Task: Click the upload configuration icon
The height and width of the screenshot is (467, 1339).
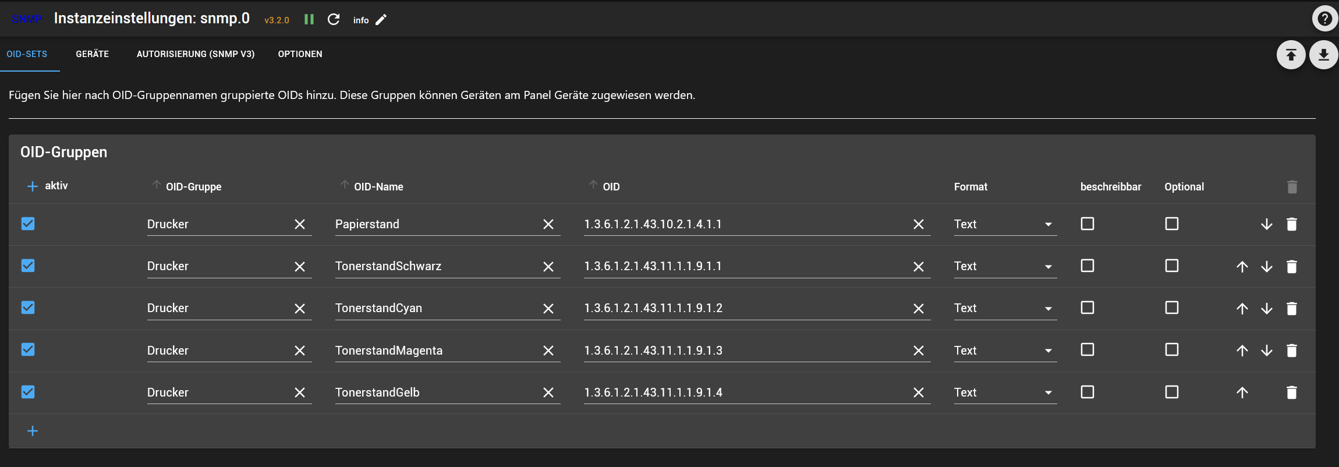Action: pos(1291,55)
